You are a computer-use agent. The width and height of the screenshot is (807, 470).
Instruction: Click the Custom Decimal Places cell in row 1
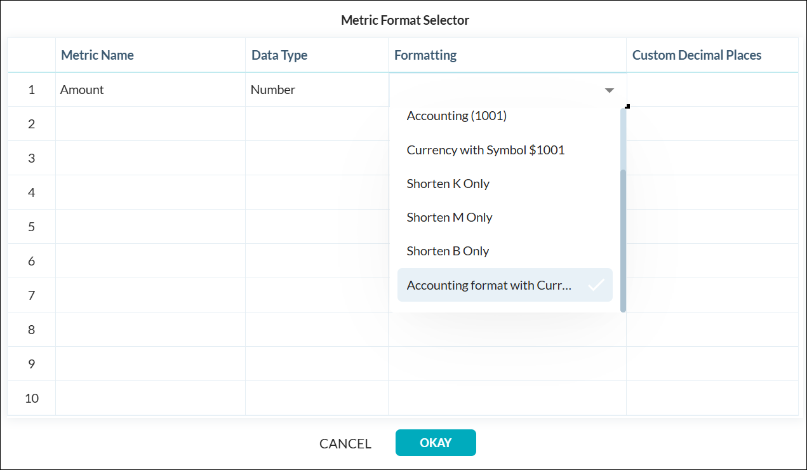[x=712, y=90]
